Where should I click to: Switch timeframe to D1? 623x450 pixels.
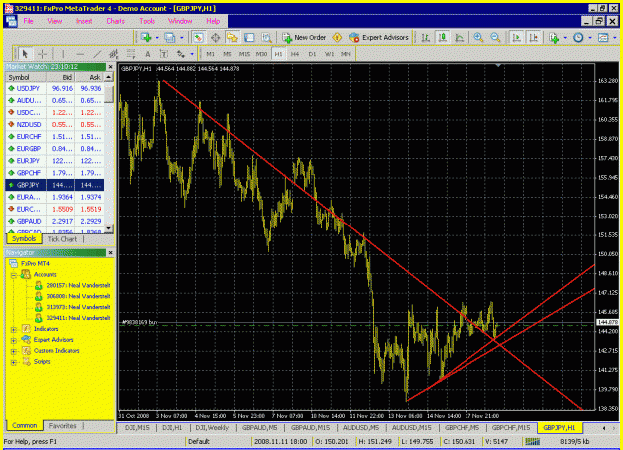pos(312,54)
